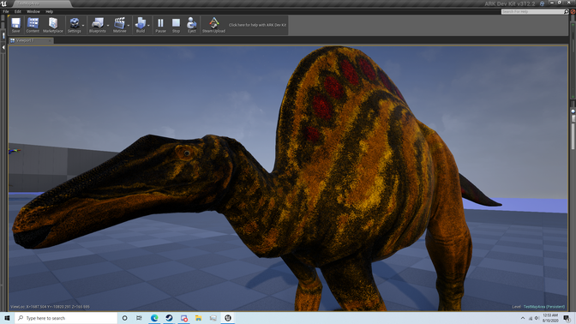The width and height of the screenshot is (576, 324).
Task: Open the Matinee toolbar button
Action: point(119,25)
